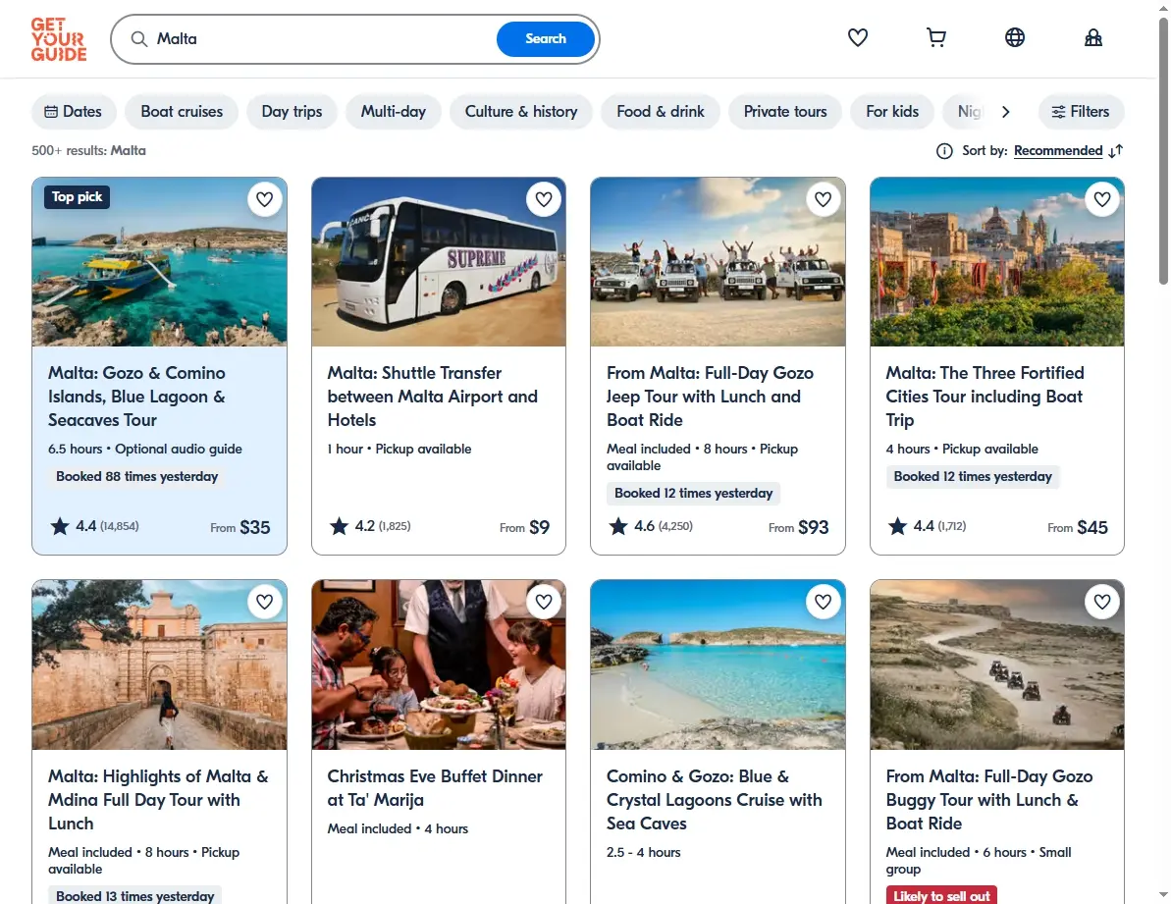
Task: Open the Sort by Recommended dropdown
Action: pos(1057,151)
